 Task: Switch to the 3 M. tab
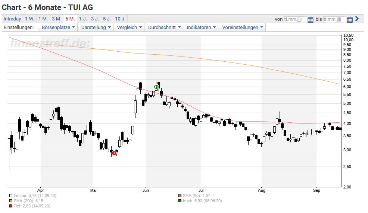(x=57, y=19)
